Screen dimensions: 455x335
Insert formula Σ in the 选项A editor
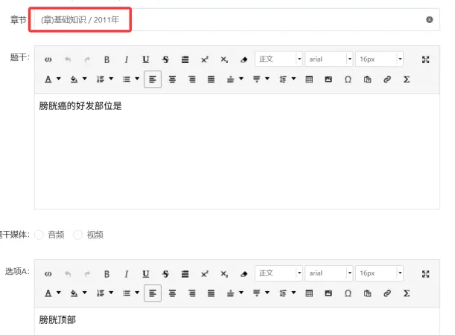[x=407, y=293]
